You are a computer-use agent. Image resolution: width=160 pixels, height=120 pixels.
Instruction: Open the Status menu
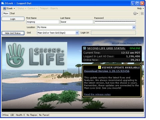click(x=22, y=8)
